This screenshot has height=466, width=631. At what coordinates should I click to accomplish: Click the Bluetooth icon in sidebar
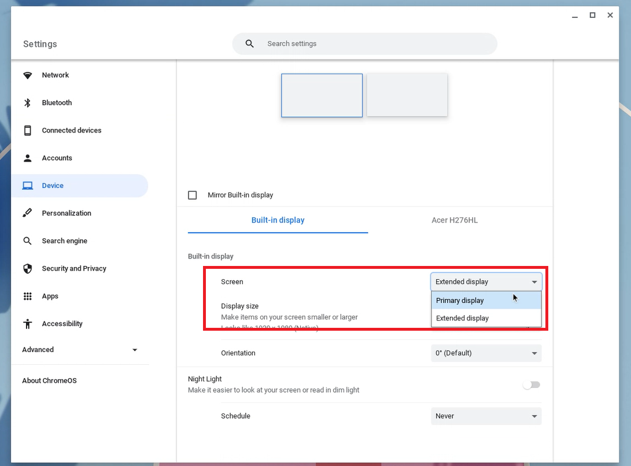(x=27, y=103)
